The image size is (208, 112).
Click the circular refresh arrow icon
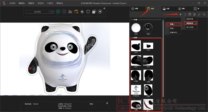(88, 12)
